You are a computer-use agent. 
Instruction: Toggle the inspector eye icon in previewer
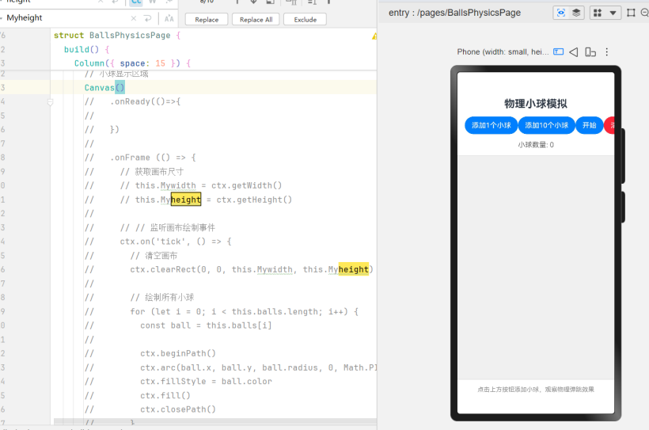click(561, 13)
